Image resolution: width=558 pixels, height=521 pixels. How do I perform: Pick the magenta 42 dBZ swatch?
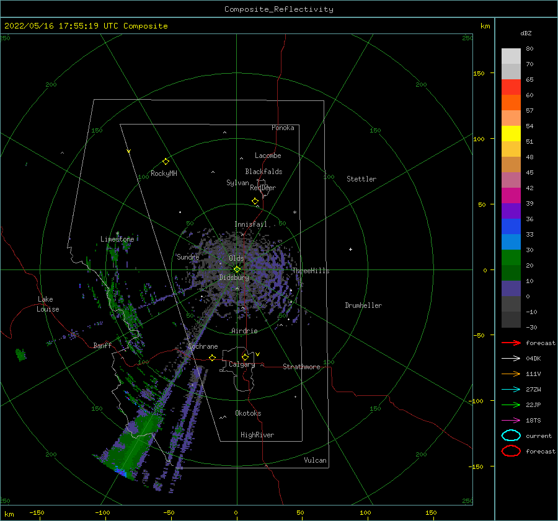click(x=511, y=195)
